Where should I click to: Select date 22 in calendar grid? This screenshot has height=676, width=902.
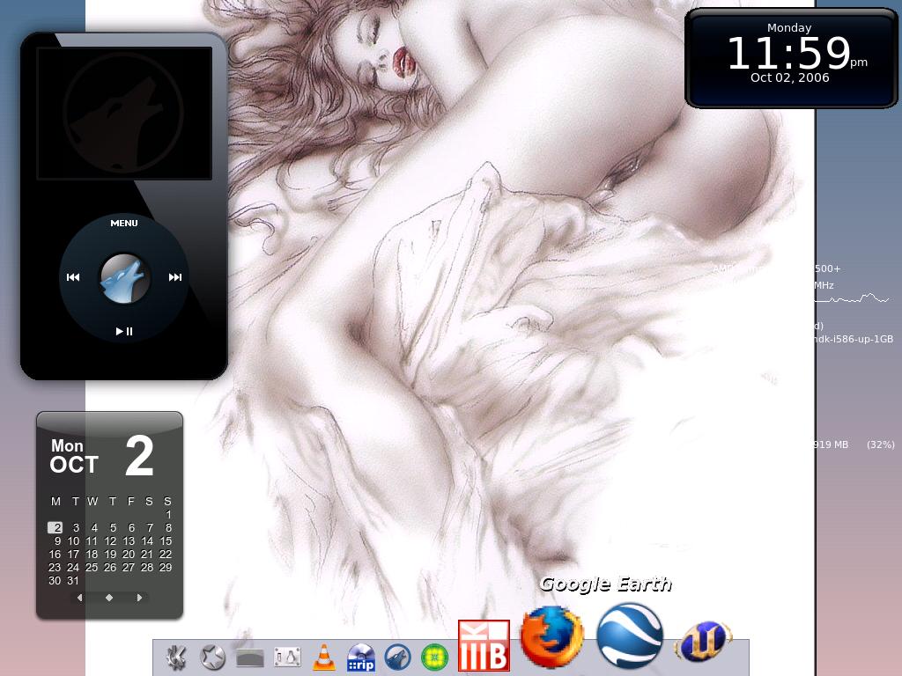coord(166,555)
